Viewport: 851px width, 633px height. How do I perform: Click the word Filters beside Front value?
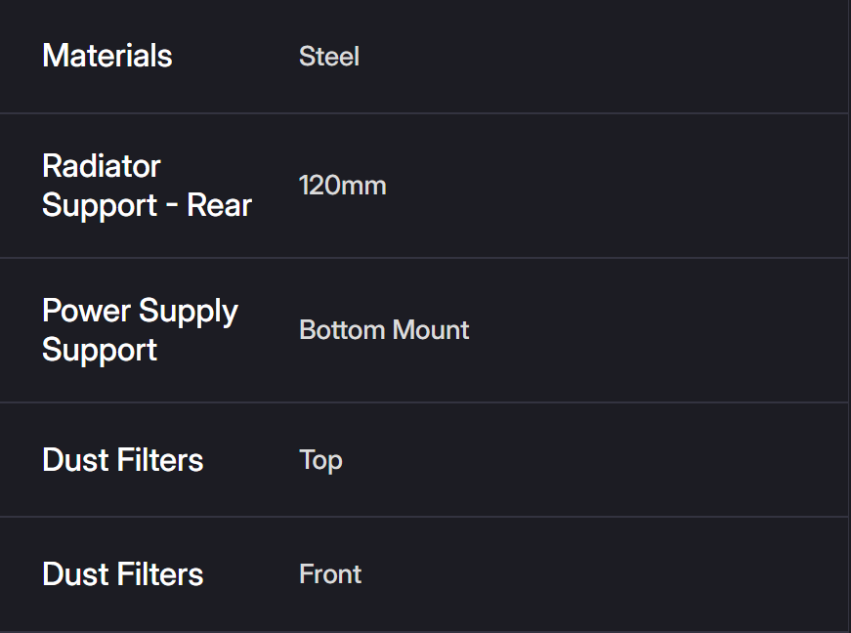click(x=163, y=574)
